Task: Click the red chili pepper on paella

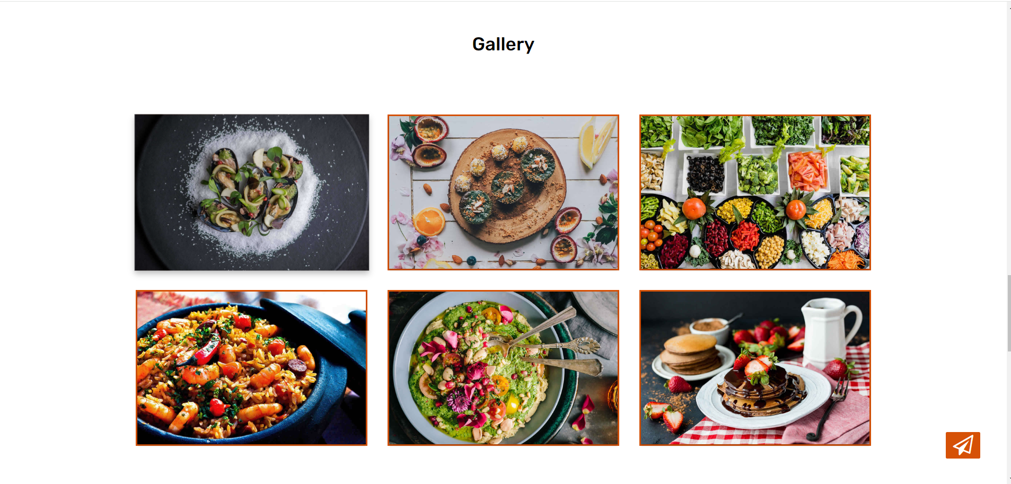Action: click(203, 349)
